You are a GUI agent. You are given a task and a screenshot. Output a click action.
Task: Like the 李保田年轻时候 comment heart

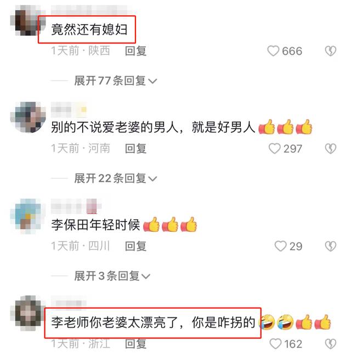[x=280, y=246]
